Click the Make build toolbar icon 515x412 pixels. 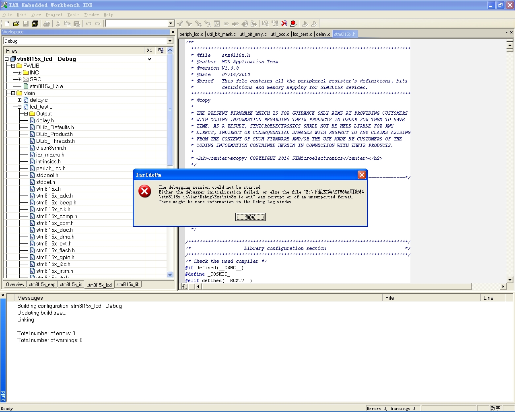click(x=275, y=24)
